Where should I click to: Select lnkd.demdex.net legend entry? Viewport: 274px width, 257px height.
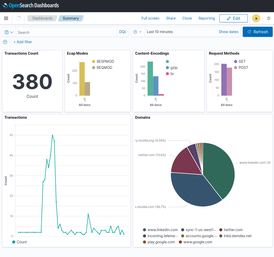[235, 236]
